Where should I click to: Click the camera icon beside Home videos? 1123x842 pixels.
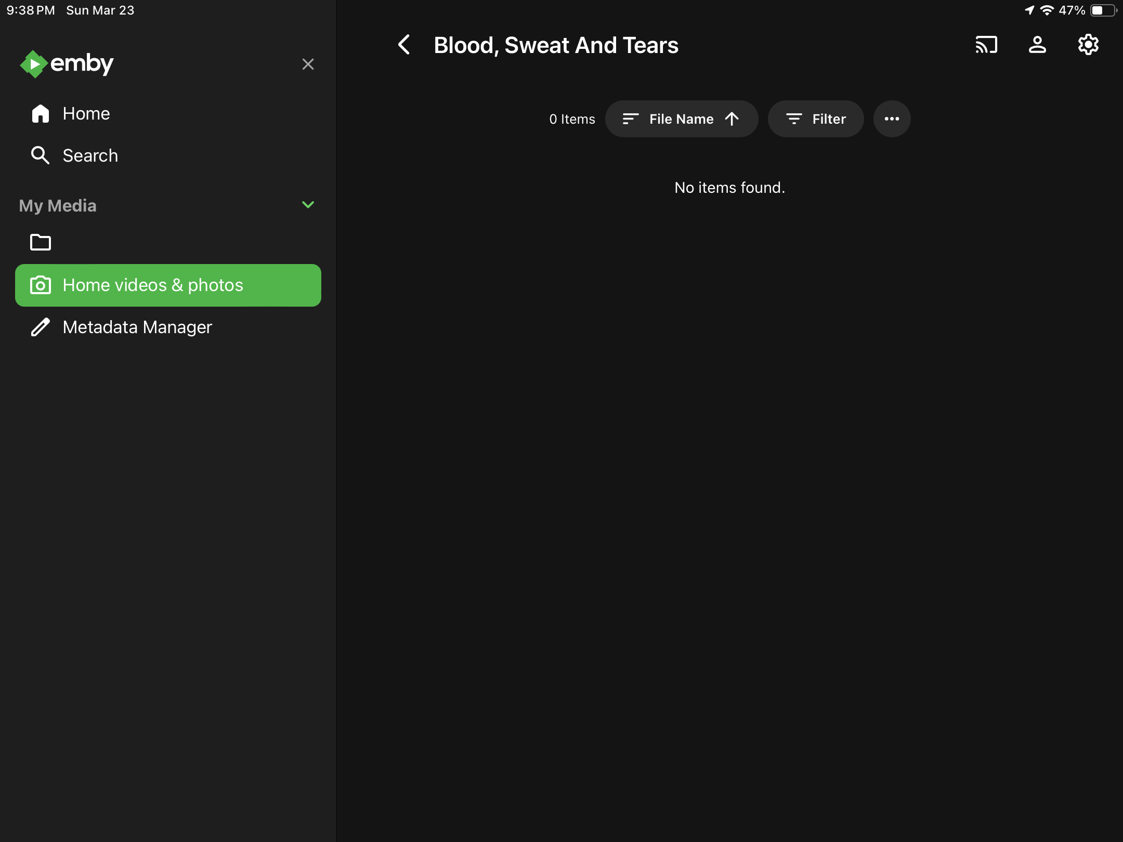[x=41, y=285]
